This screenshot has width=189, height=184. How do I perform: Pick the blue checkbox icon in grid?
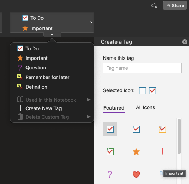110,129
